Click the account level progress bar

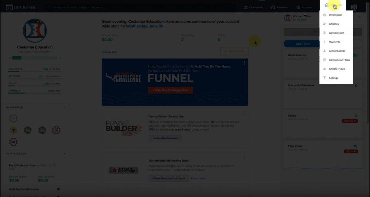(35, 58)
